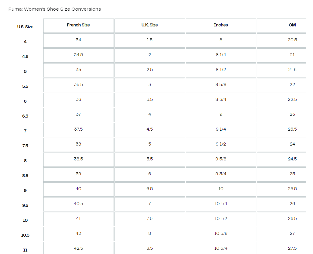
Task: Select the Puma Women's Shoe Size Conversions title
Action: (x=55, y=9)
